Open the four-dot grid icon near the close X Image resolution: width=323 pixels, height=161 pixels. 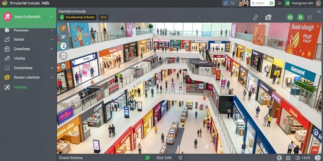coord(310,18)
